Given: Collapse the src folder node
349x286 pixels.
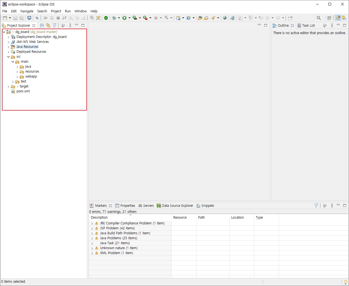Looking at the screenshot, I should [x=9, y=57].
